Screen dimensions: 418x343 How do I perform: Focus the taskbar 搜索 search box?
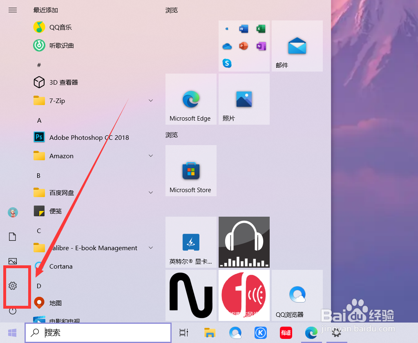tap(98, 333)
